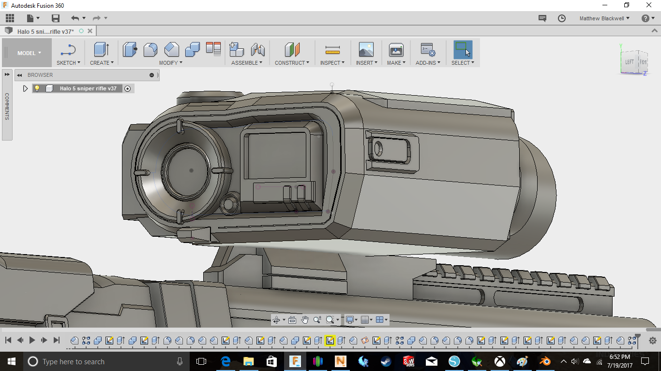Open the Scripts and Add-Ins icon
The height and width of the screenshot is (371, 661).
tap(428, 49)
